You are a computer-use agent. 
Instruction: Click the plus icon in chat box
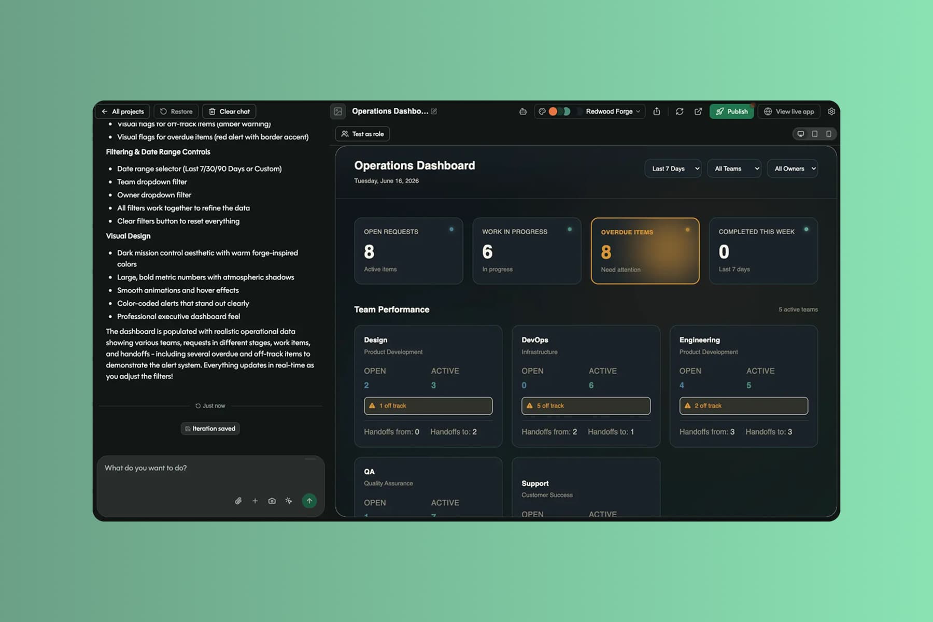(x=255, y=501)
